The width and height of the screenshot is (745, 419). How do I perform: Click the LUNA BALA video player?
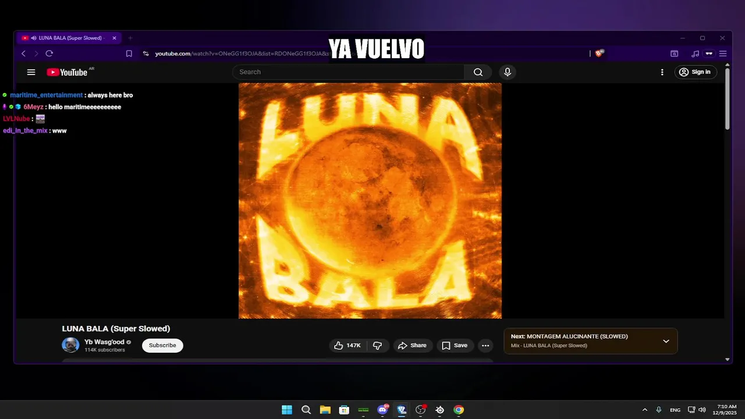pyautogui.click(x=370, y=201)
